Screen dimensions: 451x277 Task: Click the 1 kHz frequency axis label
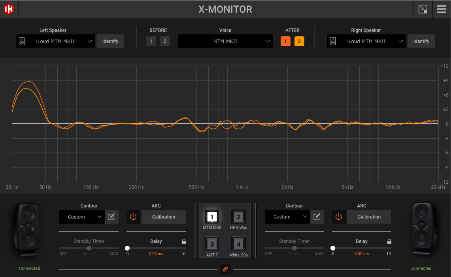coord(242,187)
